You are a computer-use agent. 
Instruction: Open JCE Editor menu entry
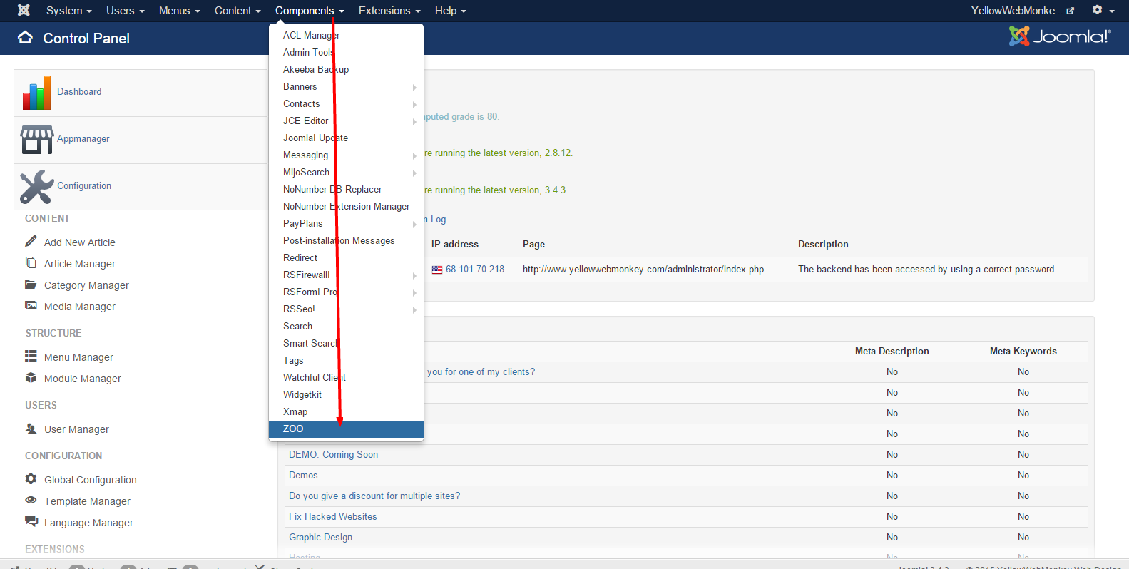coord(346,121)
